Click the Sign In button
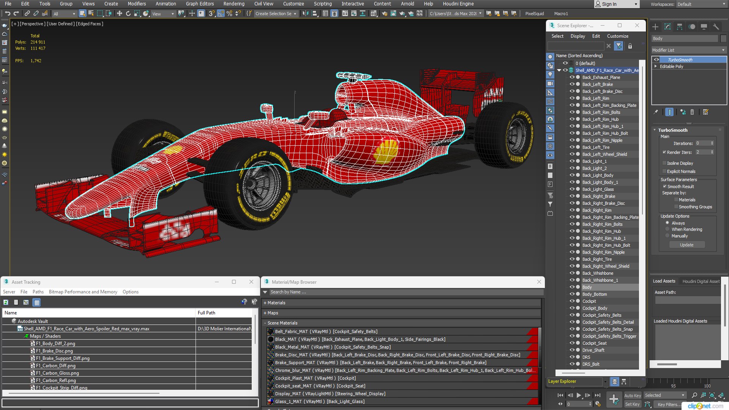This screenshot has height=410, width=729. point(617,4)
